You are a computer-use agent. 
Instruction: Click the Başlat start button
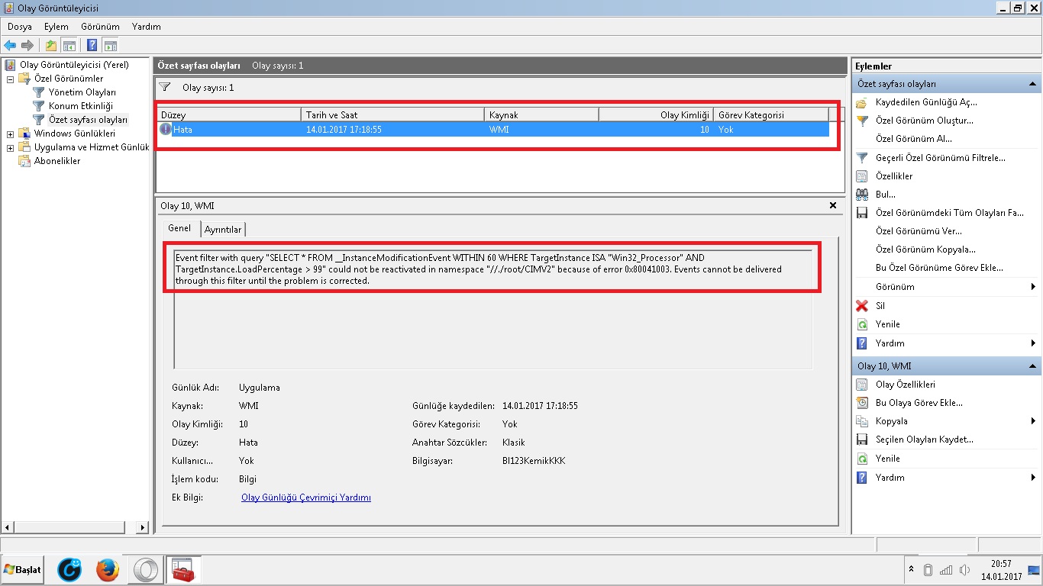(23, 569)
